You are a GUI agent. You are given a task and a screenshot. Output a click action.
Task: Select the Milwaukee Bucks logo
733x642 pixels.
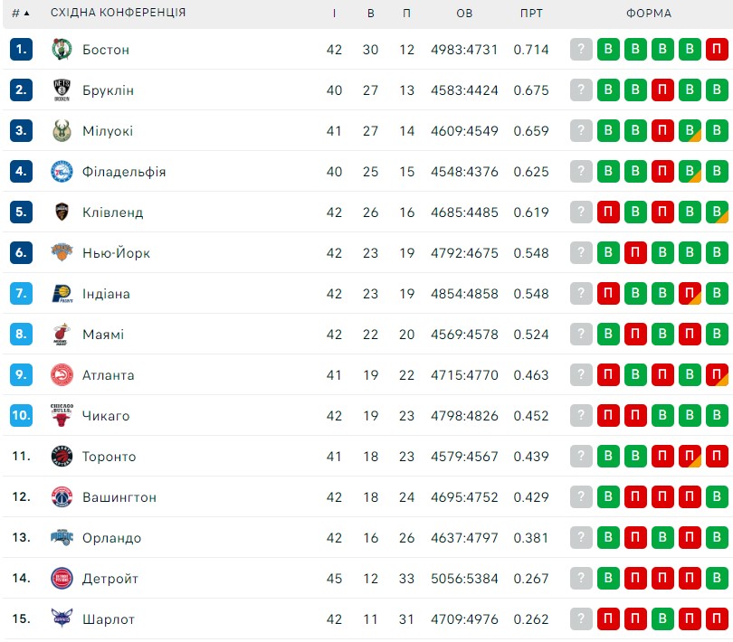pyautogui.click(x=62, y=130)
